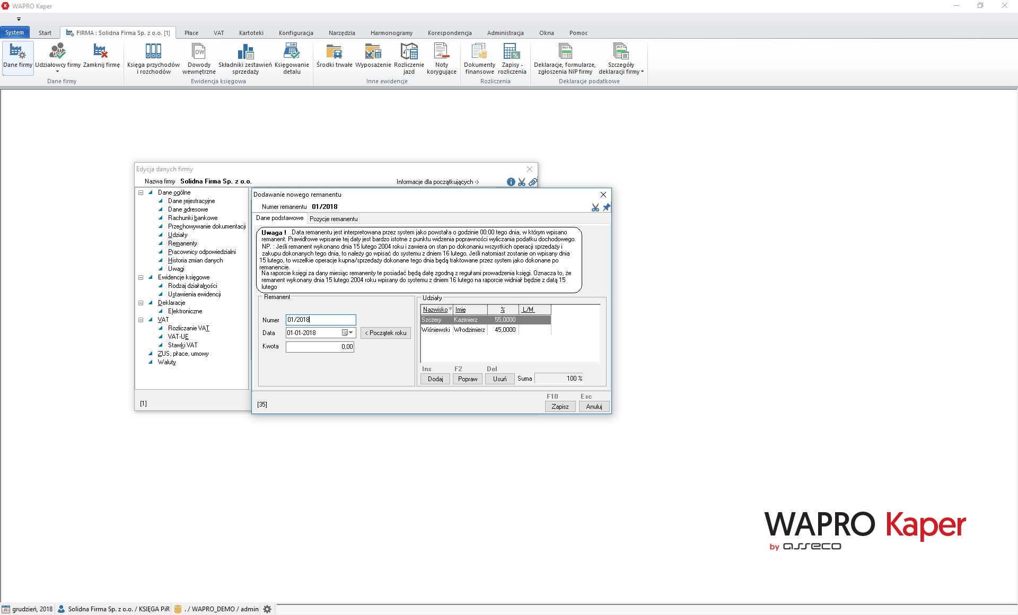Click Zapisz button
This screenshot has width=1018, height=615.
point(560,407)
